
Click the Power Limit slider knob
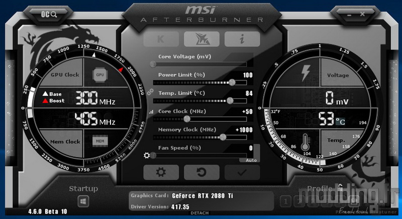pyautogui.click(x=232, y=82)
